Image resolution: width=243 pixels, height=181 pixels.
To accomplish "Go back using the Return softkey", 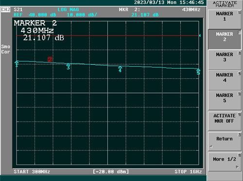I will 225,141.
